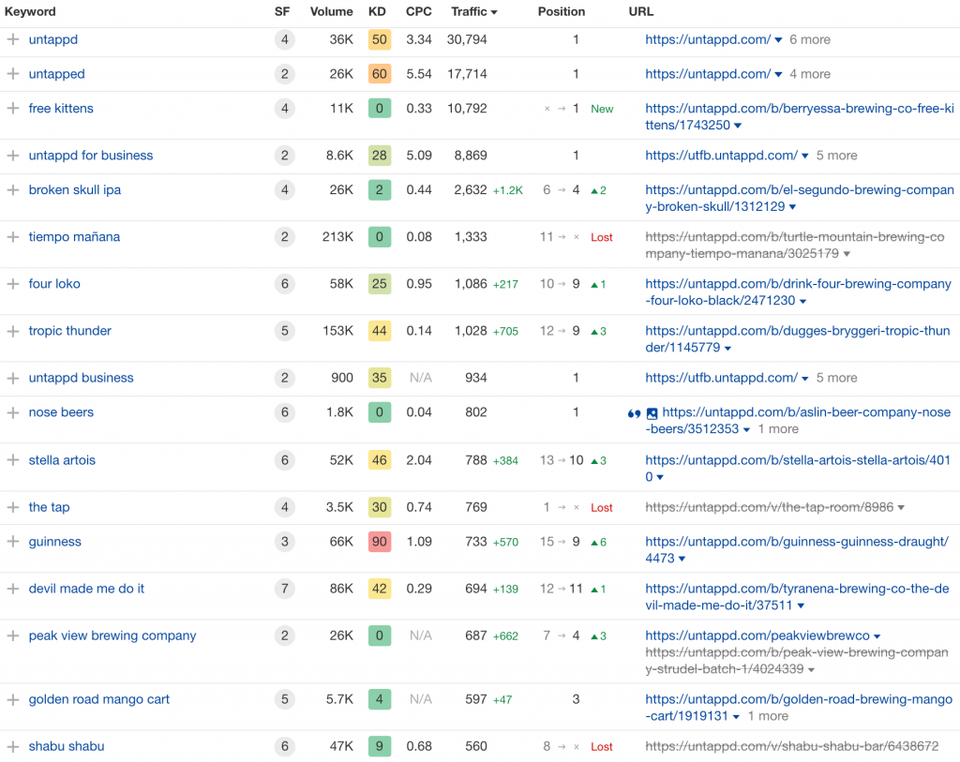The height and width of the screenshot is (762, 960).
Task: Open SERP features badge 2 for untappd business
Action: click(x=285, y=379)
